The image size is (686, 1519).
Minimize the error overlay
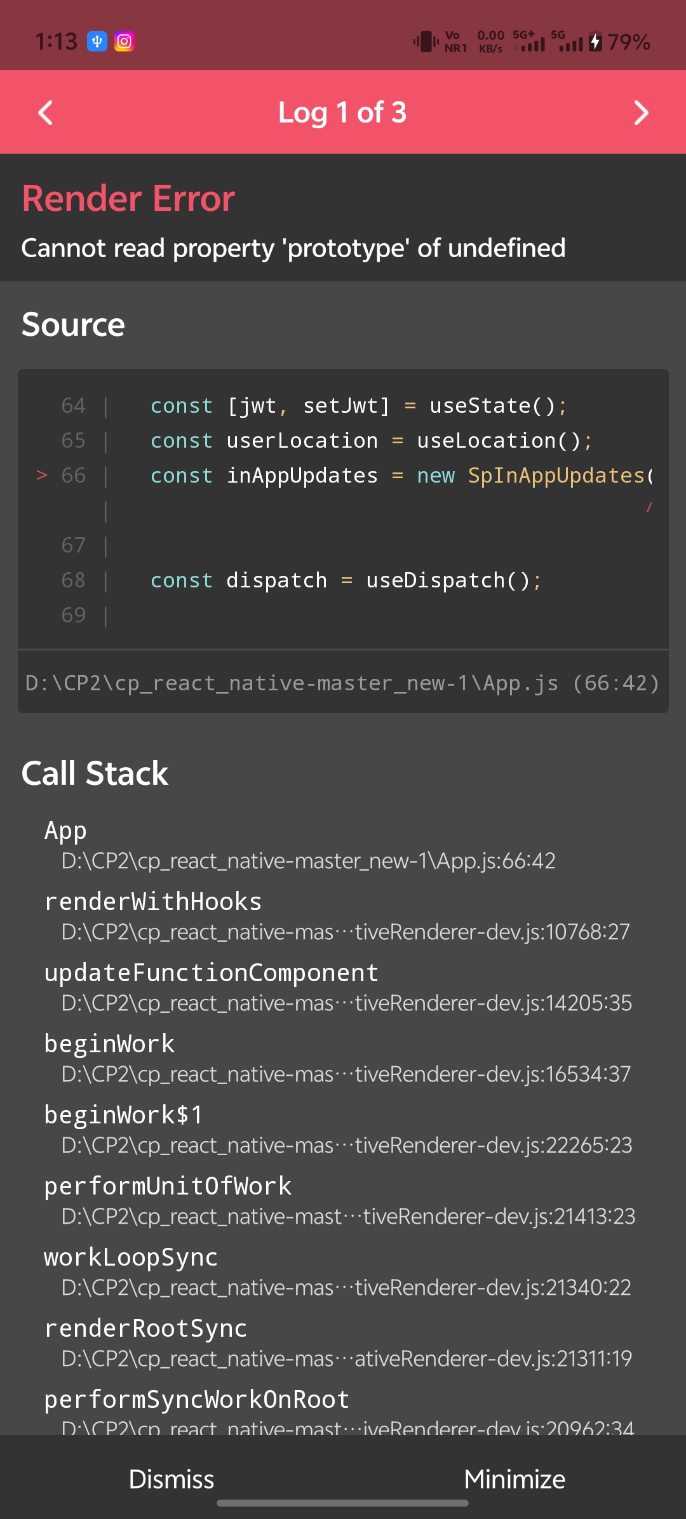[x=514, y=1479]
